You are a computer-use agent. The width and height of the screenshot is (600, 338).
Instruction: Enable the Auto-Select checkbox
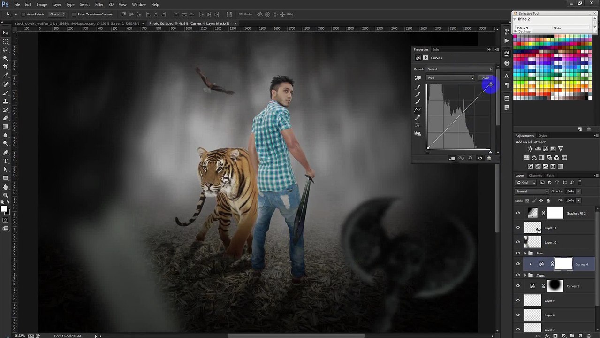click(x=23, y=15)
